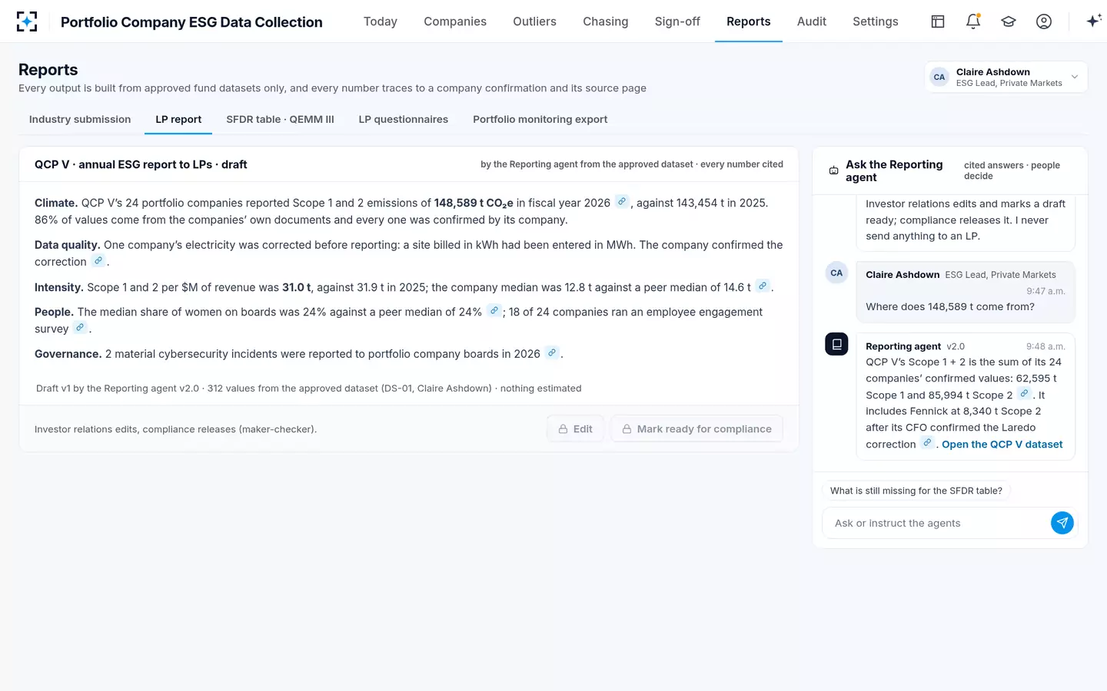The width and height of the screenshot is (1107, 691).
Task: Focus the Ask or instruct the agents field
Action: point(938,523)
